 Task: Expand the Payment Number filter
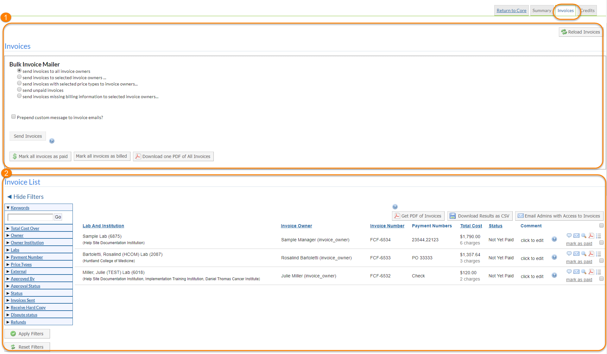(x=27, y=257)
